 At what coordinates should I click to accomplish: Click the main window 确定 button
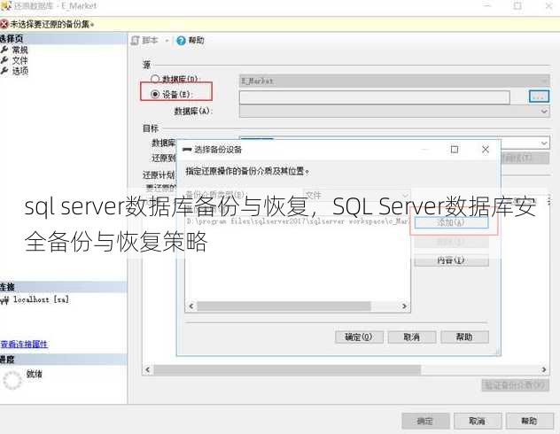[x=425, y=421]
